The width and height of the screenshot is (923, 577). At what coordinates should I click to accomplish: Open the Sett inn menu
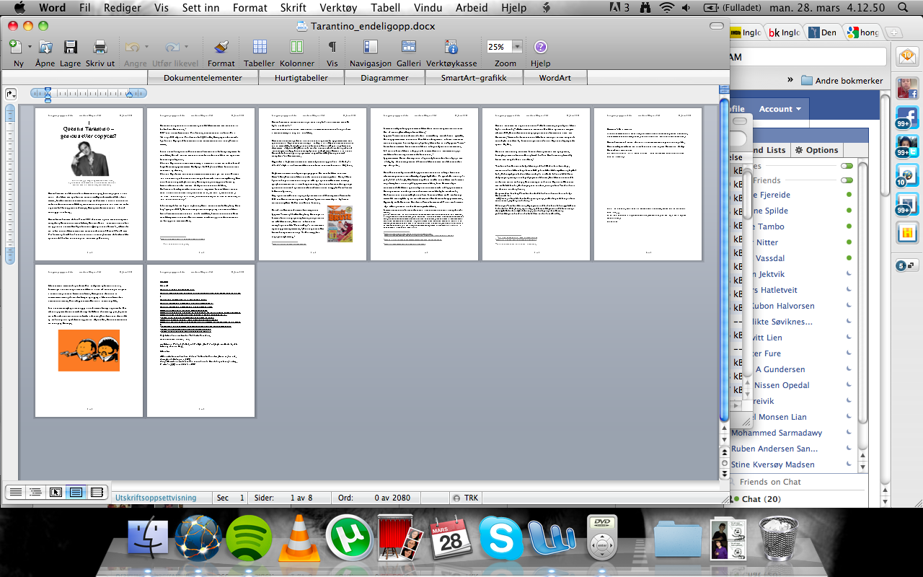coord(201,8)
